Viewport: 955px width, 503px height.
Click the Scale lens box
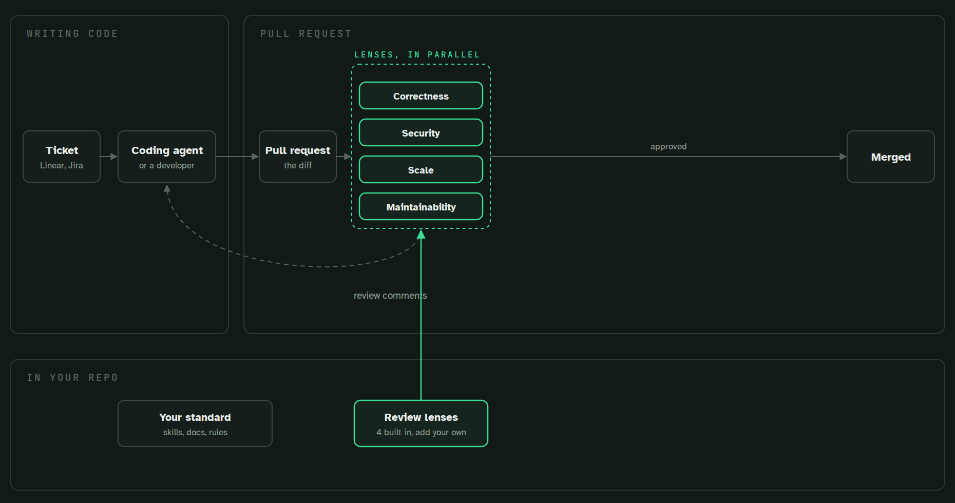pos(421,170)
